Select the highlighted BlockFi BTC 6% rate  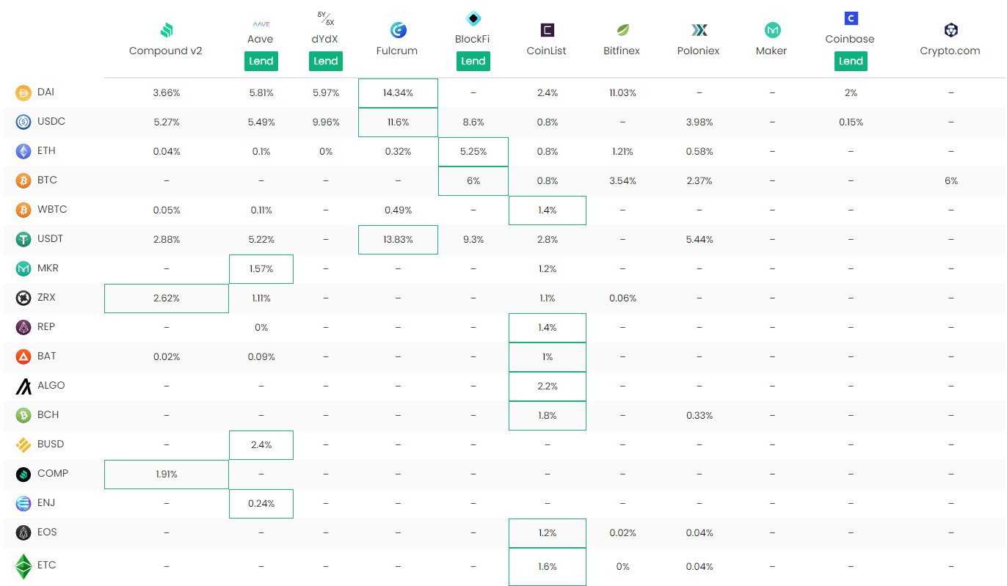(x=473, y=181)
